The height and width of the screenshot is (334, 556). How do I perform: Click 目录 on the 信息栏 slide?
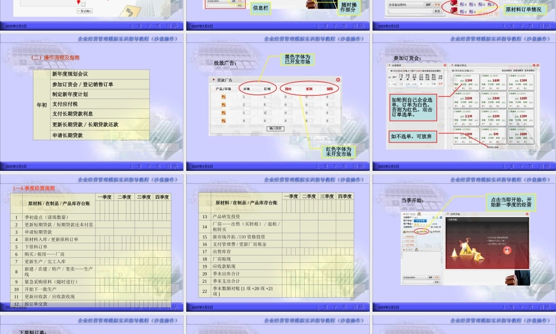point(359,26)
